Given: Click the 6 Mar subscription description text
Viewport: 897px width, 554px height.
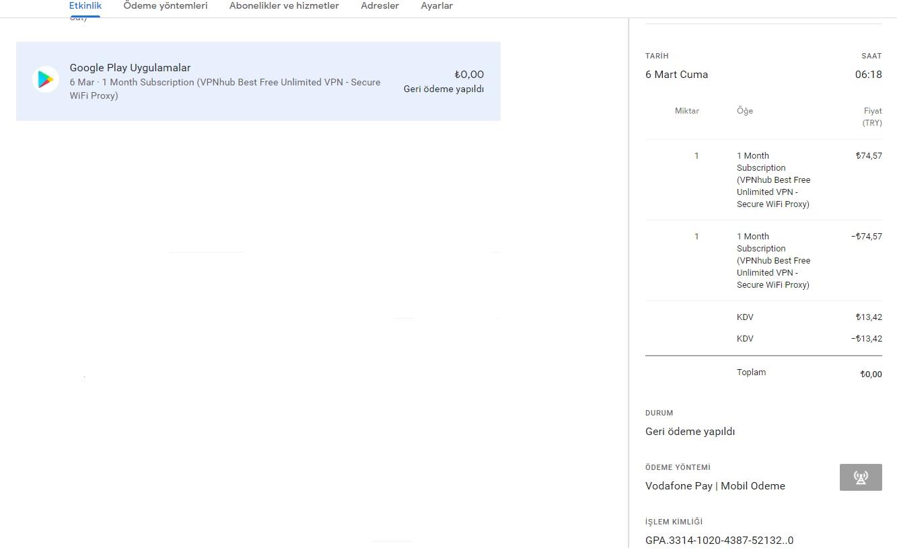Looking at the screenshot, I should [225, 89].
